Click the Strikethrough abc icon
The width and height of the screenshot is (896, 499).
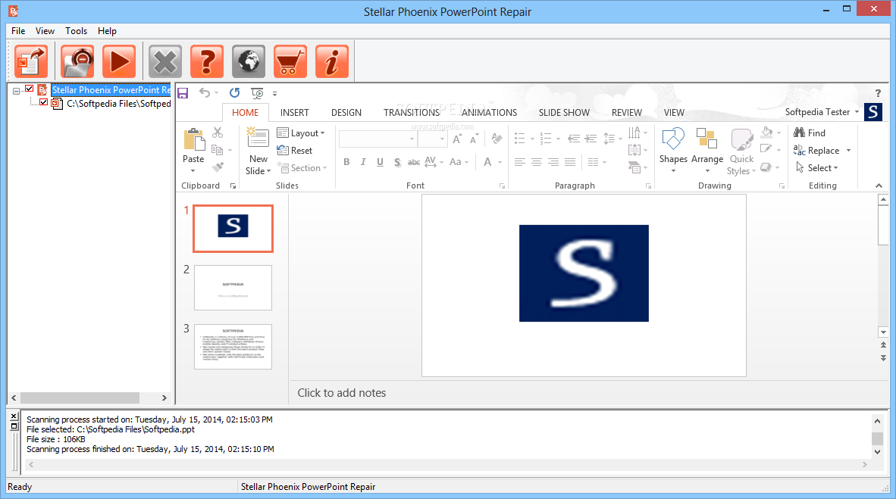tap(414, 162)
